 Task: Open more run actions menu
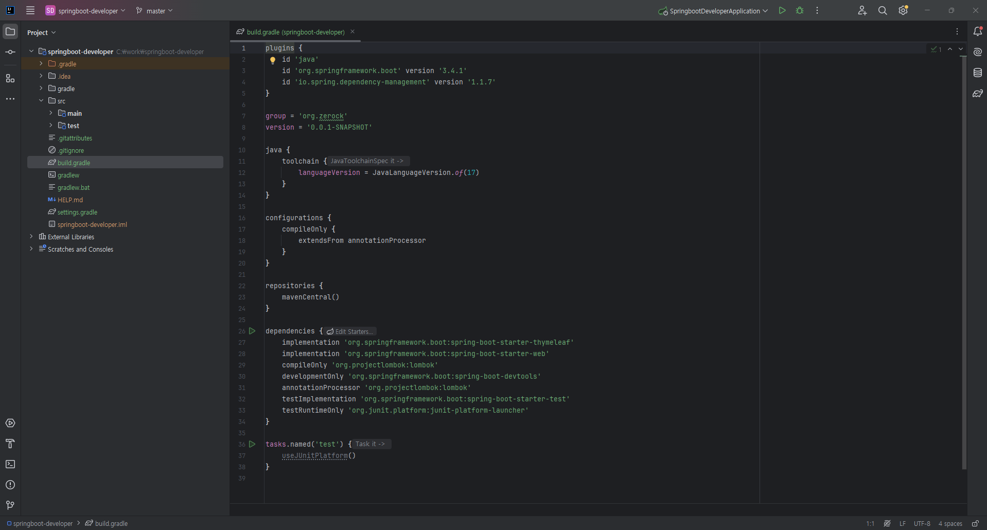pyautogui.click(x=817, y=10)
